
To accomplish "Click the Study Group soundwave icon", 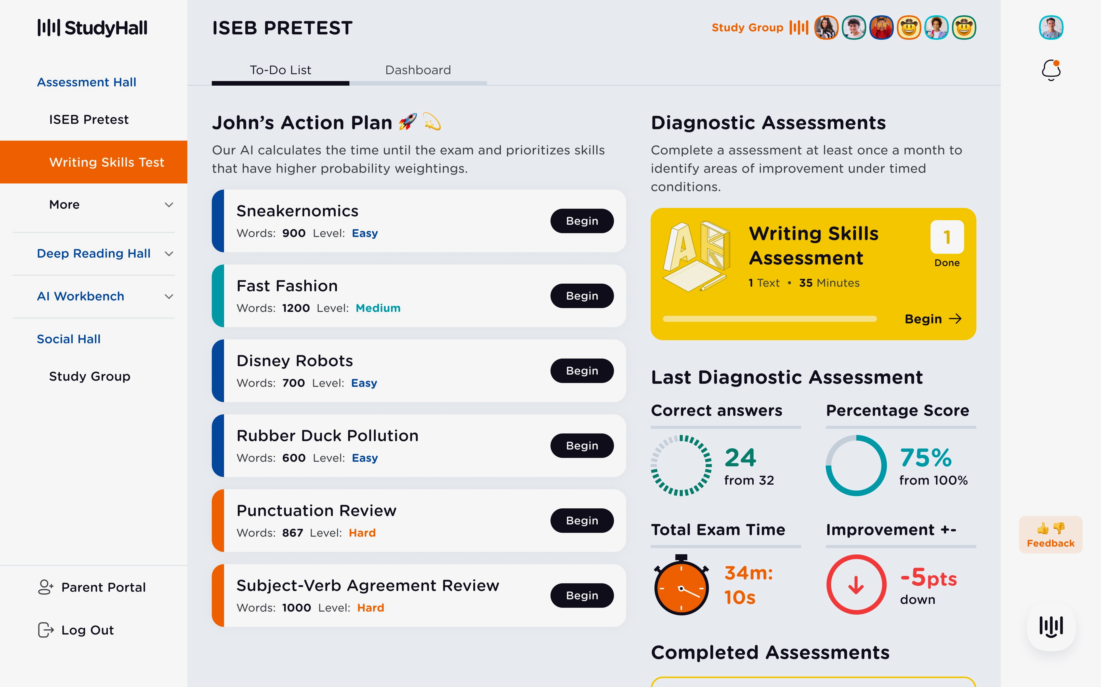I will pos(799,28).
